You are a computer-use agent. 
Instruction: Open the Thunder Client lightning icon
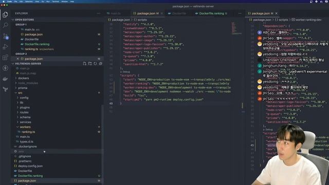coord(5,68)
